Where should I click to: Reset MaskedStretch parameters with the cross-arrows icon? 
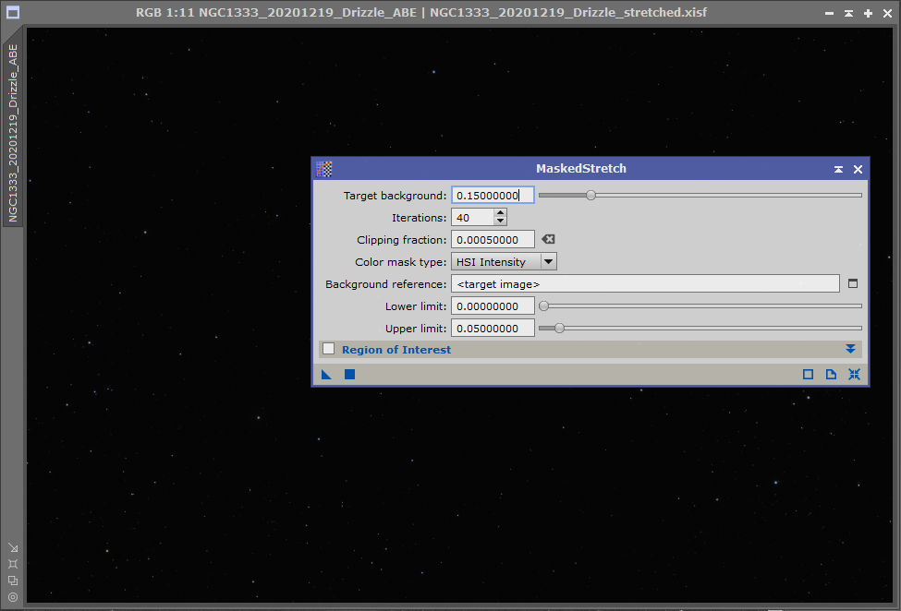coord(854,375)
